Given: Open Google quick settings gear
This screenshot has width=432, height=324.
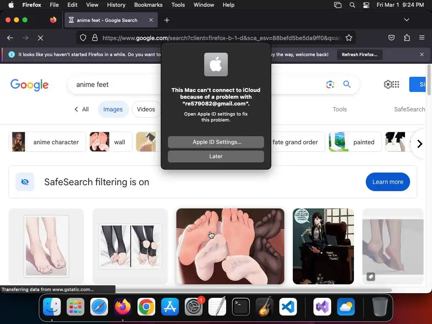Looking at the screenshot, I should point(388,84).
